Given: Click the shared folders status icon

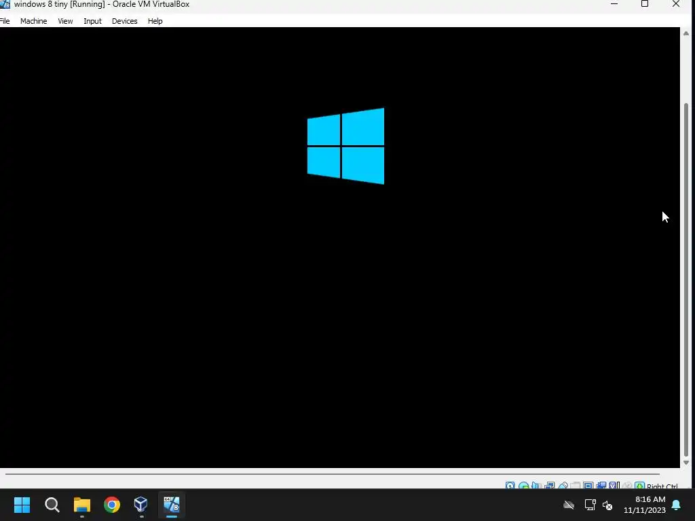Looking at the screenshot, I should [x=576, y=485].
